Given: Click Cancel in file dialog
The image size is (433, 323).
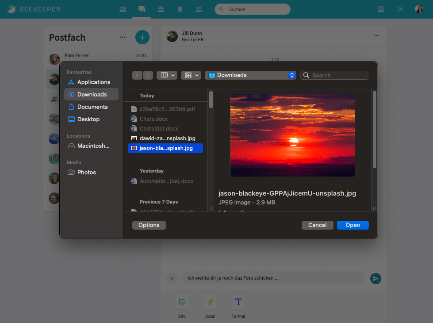Looking at the screenshot, I should pos(317,225).
